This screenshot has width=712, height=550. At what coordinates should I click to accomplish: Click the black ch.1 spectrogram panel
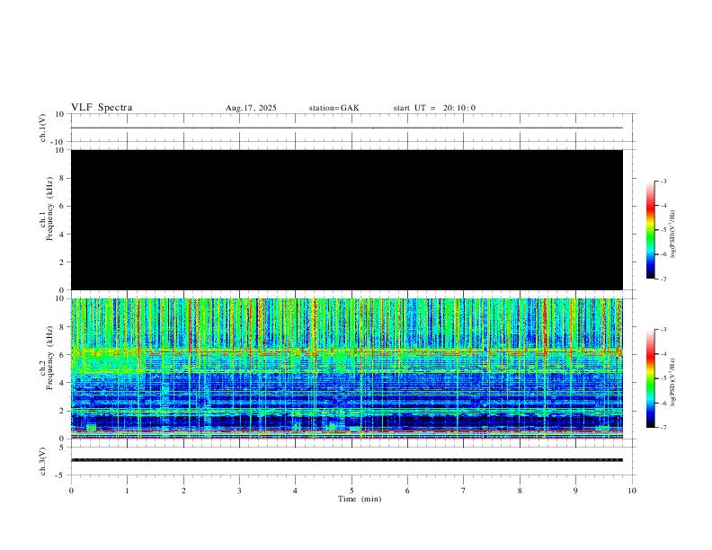click(347, 219)
